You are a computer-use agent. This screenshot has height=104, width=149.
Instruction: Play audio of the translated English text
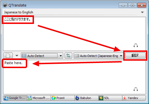tap(136, 89)
